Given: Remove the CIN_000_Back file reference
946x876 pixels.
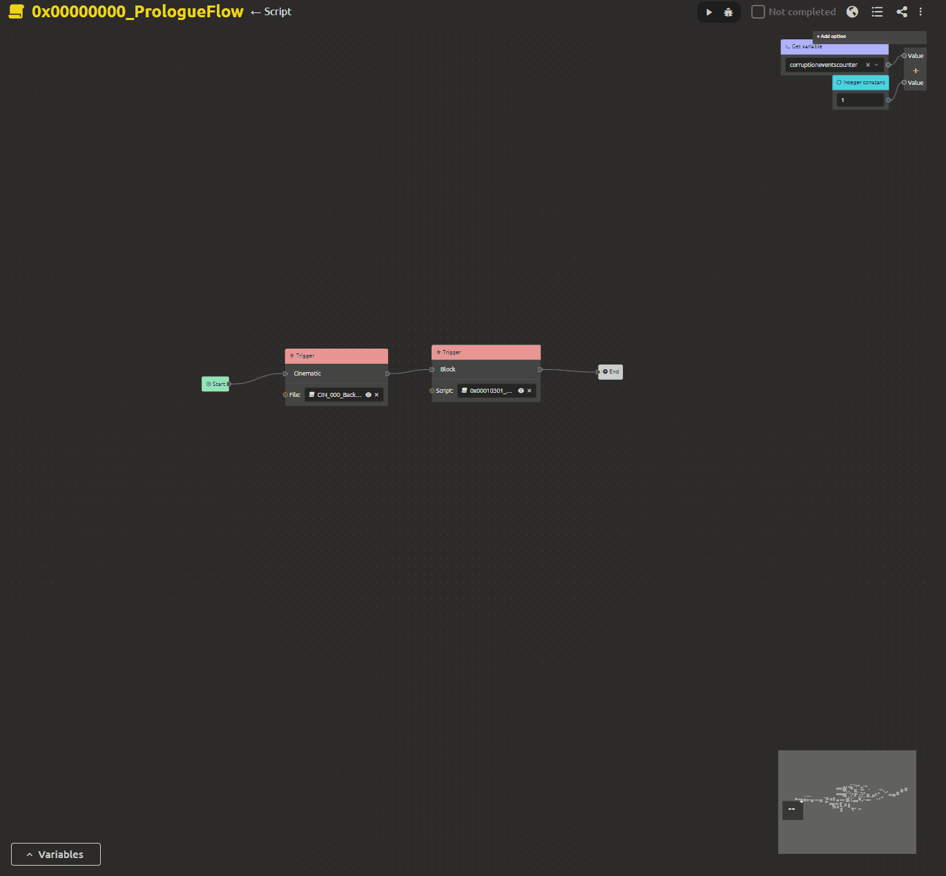Looking at the screenshot, I should (x=376, y=395).
